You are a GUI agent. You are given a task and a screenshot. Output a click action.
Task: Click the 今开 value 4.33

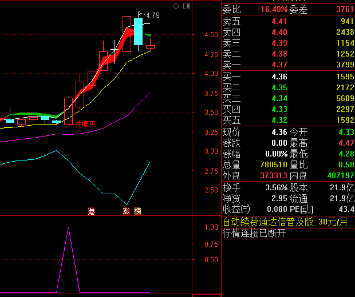pos(346,132)
